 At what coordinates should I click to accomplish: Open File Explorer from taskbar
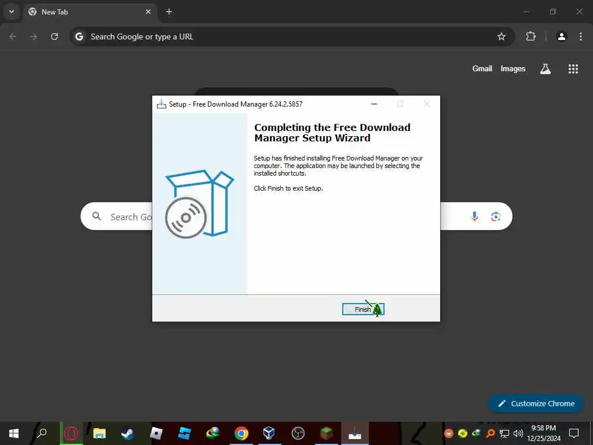click(100, 433)
